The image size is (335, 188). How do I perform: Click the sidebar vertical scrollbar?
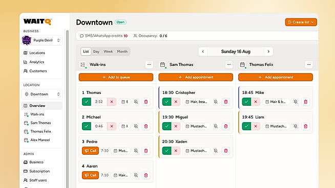click(67, 109)
